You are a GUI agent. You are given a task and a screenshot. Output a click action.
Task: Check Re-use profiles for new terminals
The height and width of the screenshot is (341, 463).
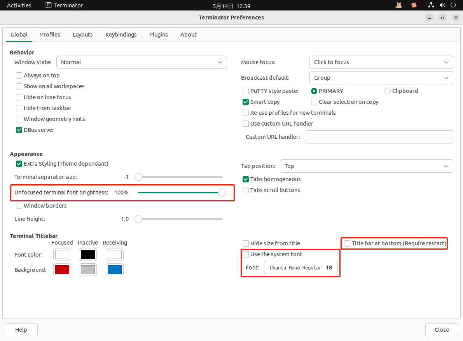(246, 113)
